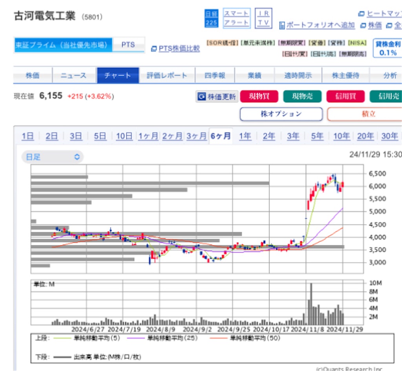The image size is (402, 371).
Task: Switch to the PTS market tab
Action: coord(128,45)
